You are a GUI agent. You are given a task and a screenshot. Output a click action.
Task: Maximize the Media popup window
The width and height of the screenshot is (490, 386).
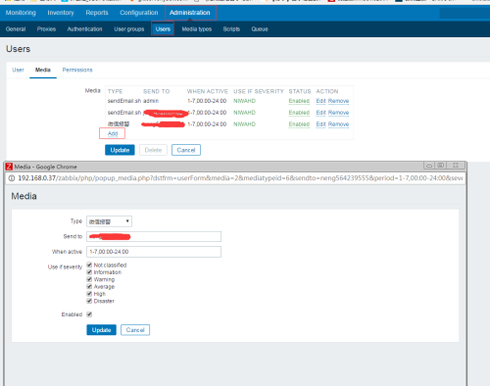pyautogui.click(x=441, y=166)
